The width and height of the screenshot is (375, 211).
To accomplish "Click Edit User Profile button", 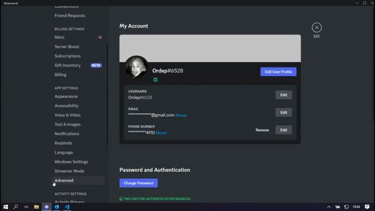I will click(278, 72).
